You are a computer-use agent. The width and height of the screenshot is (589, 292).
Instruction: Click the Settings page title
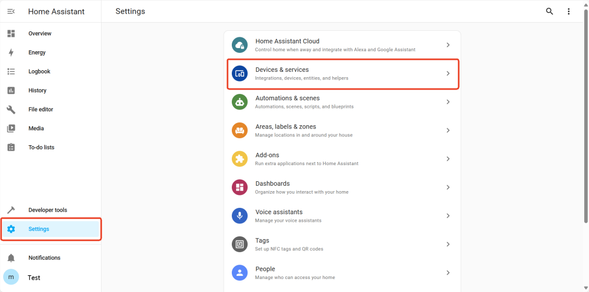(130, 11)
